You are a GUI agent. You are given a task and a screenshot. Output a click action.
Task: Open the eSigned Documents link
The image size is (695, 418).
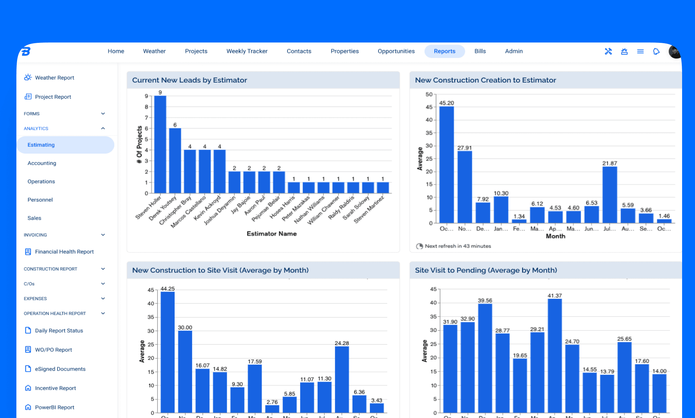60,369
